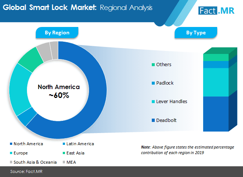Click the Europe legend label
This screenshot has width=243, height=177.
point(21,152)
